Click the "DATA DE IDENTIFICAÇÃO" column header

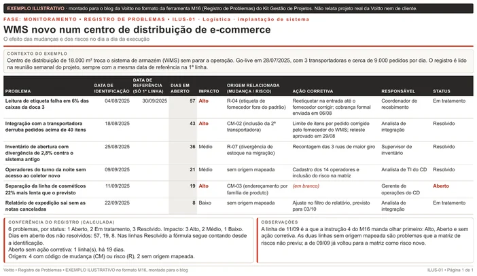(111, 88)
